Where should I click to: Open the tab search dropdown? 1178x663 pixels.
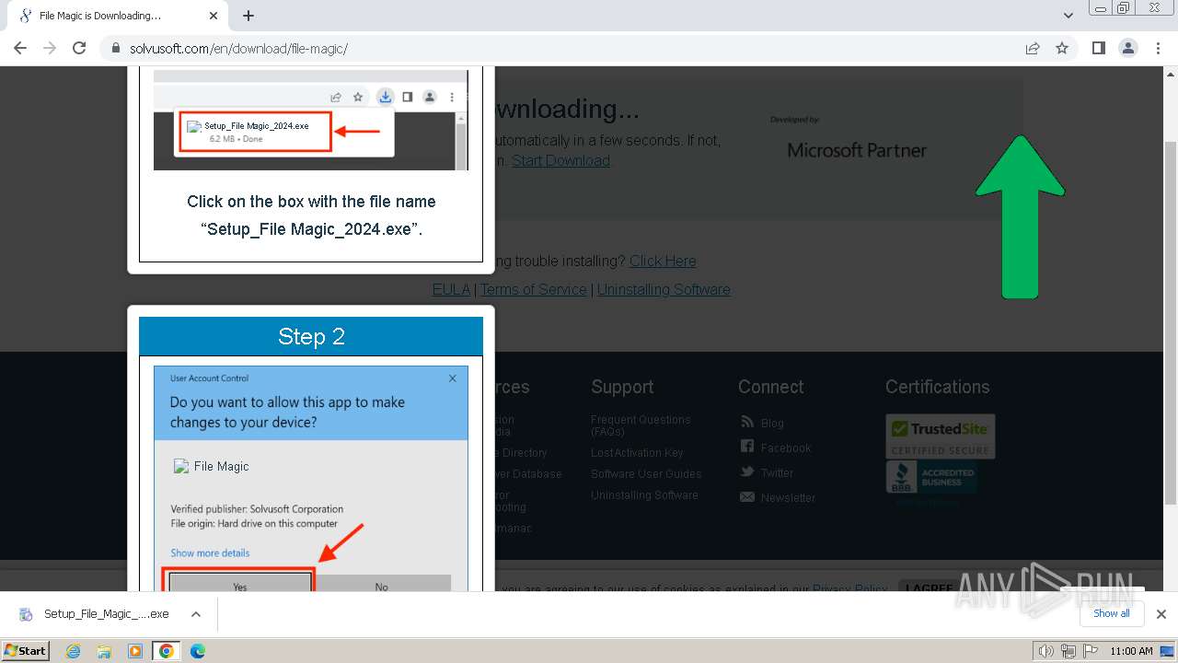[1068, 16]
